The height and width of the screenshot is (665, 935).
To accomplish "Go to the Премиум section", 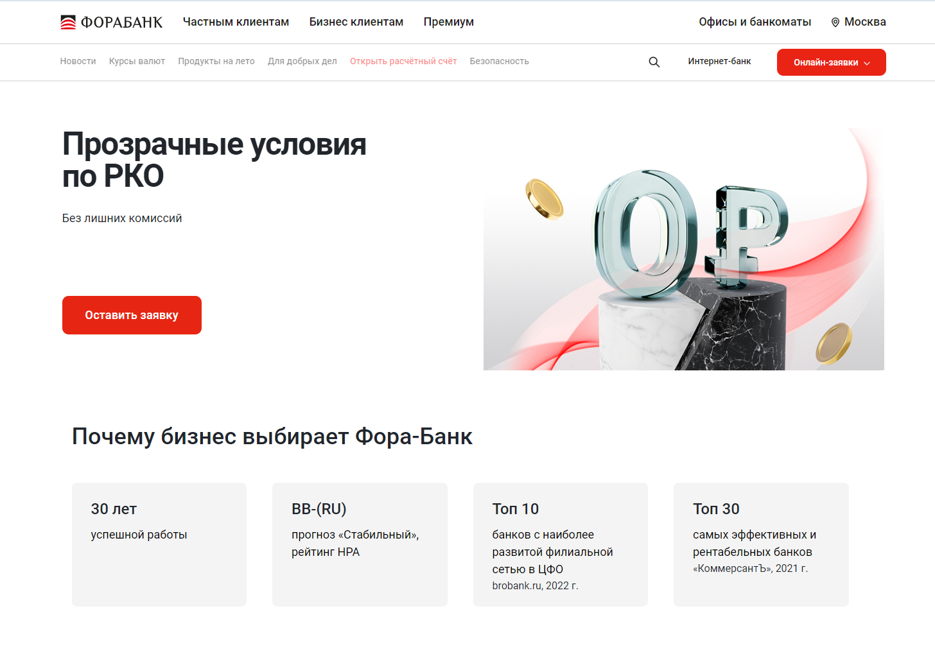I will [448, 22].
